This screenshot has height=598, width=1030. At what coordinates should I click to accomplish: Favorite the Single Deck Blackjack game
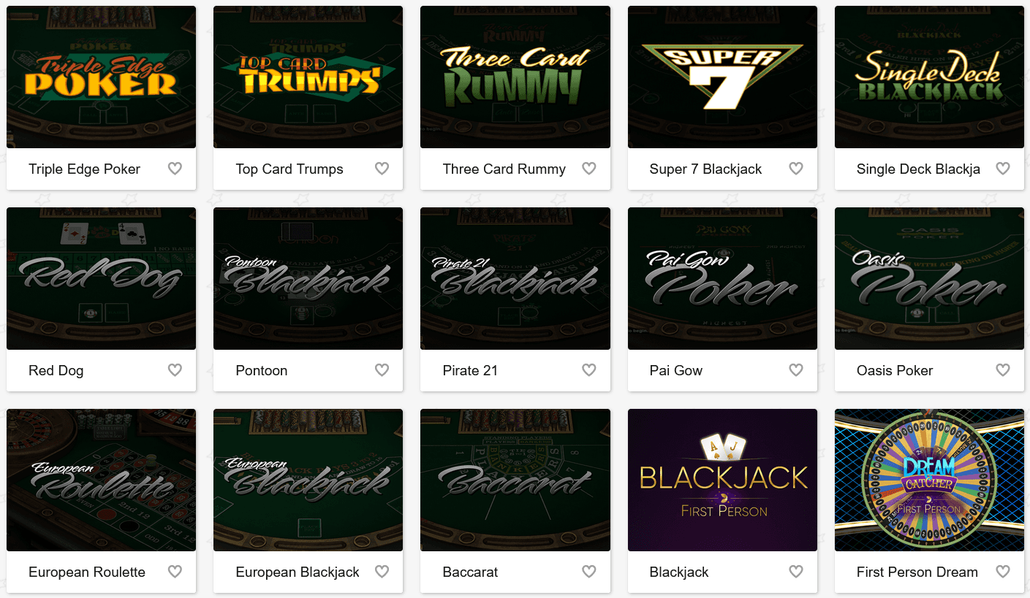click(x=1003, y=169)
